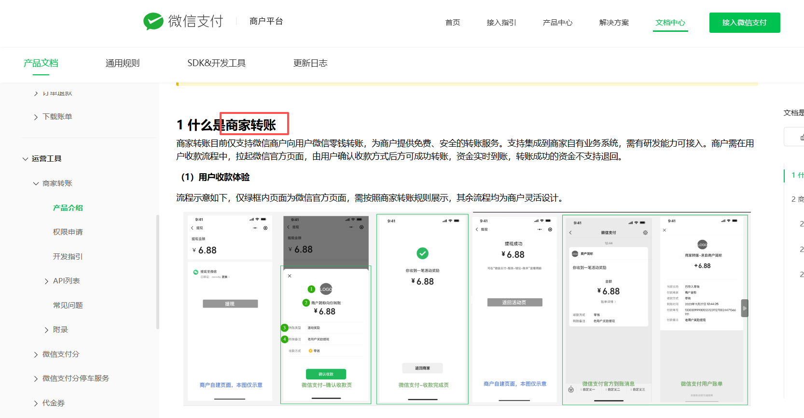Viewport: 804px width, 418px height.
Task: Expand the 附录 chevron
Action: pyautogui.click(x=46, y=330)
